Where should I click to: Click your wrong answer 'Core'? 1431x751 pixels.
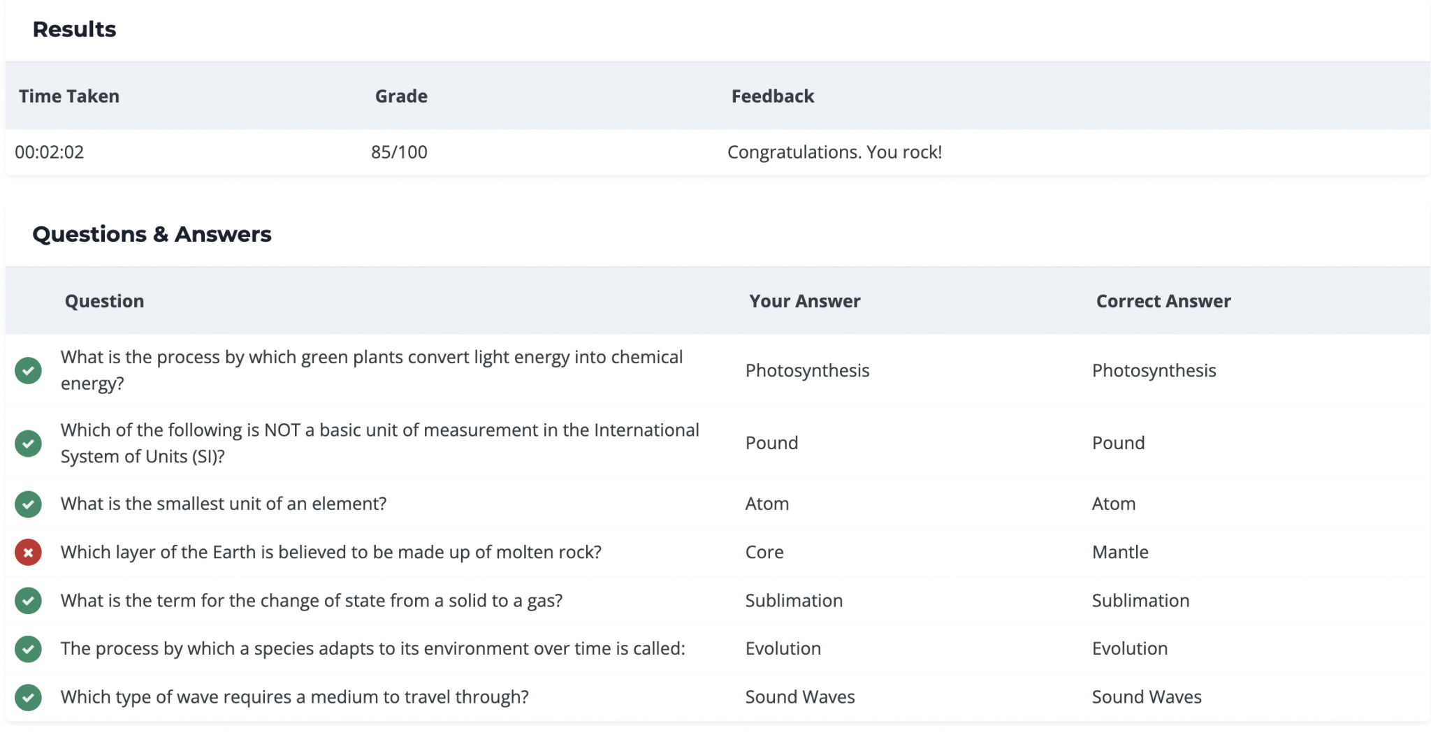[764, 552]
